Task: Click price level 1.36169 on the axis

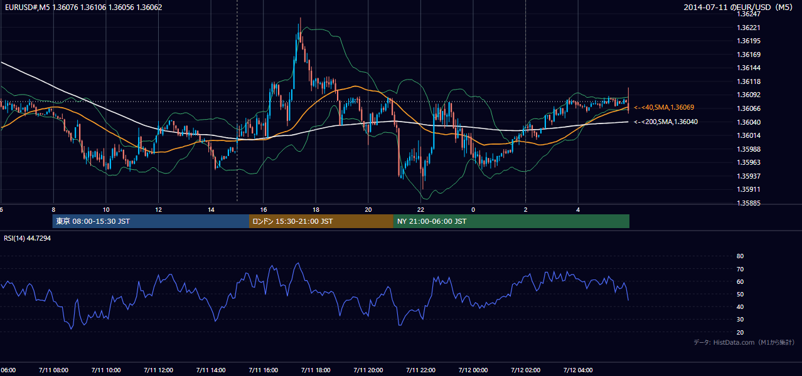Action: click(749, 55)
